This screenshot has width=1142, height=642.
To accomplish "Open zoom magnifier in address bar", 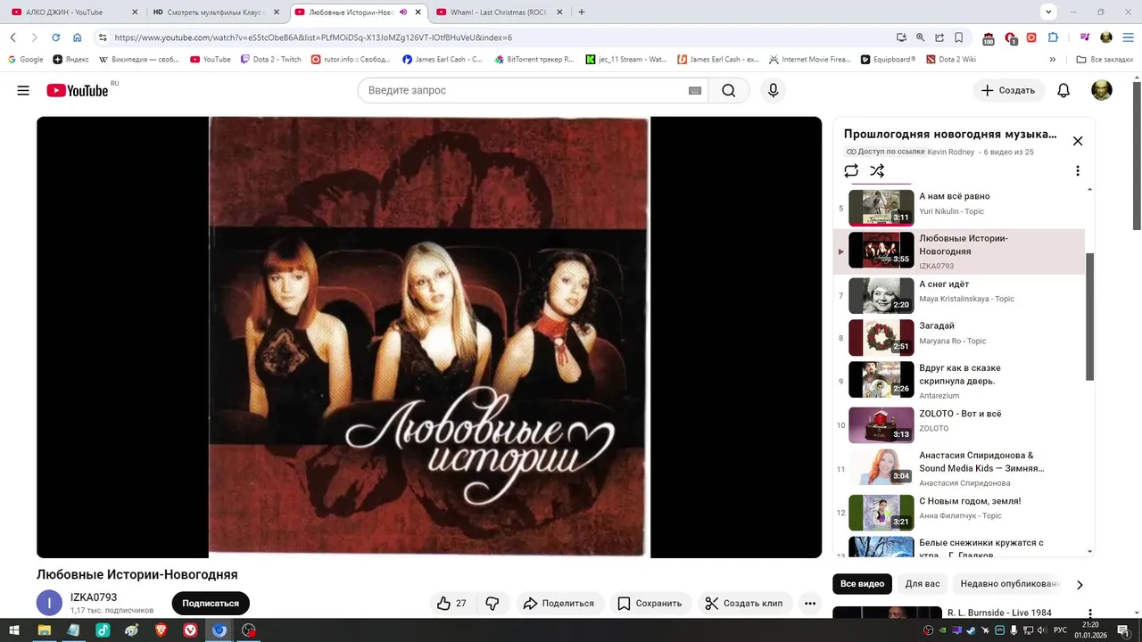I will 920,37.
